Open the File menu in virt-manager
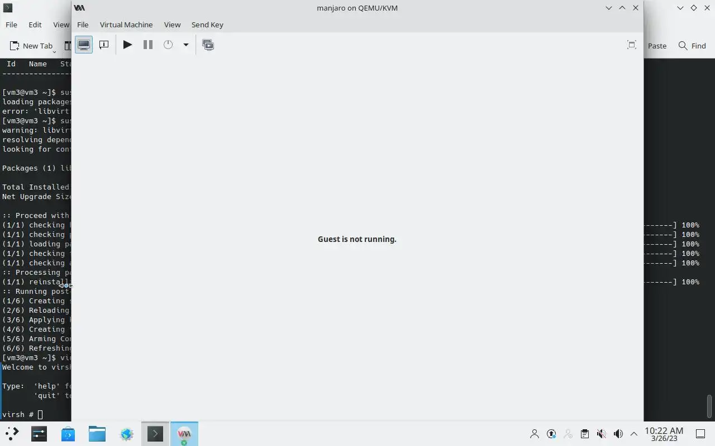 pyautogui.click(x=83, y=25)
